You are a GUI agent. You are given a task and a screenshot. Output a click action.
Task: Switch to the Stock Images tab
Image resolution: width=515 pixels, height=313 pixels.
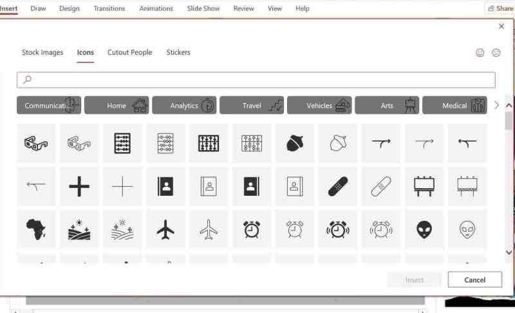click(42, 52)
